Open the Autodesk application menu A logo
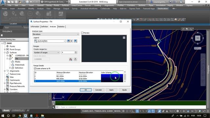This screenshot has width=210, height=118. (x=3, y=3)
